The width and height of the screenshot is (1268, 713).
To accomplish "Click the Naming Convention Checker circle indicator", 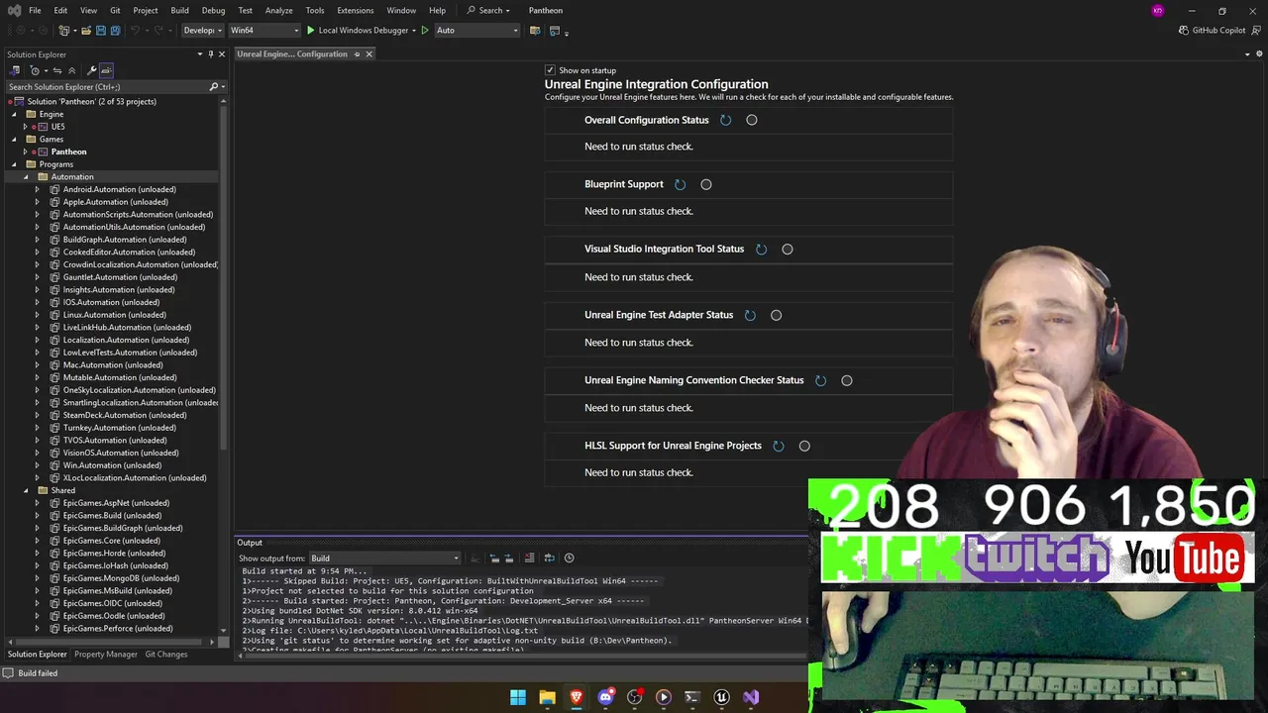I will point(847,380).
